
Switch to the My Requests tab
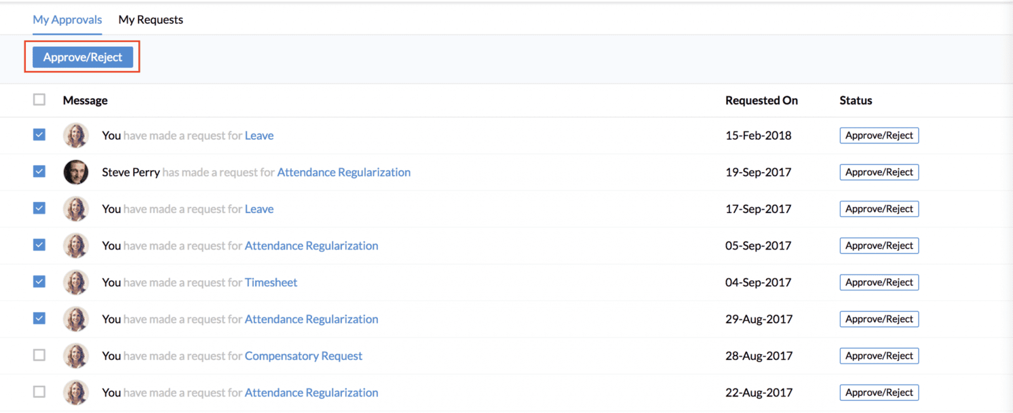(151, 20)
